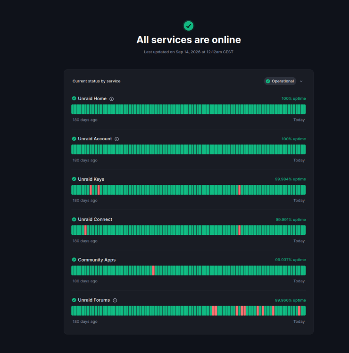The width and height of the screenshot is (349, 353).
Task: Click the green check beside Unraid Home
Action: click(x=74, y=98)
